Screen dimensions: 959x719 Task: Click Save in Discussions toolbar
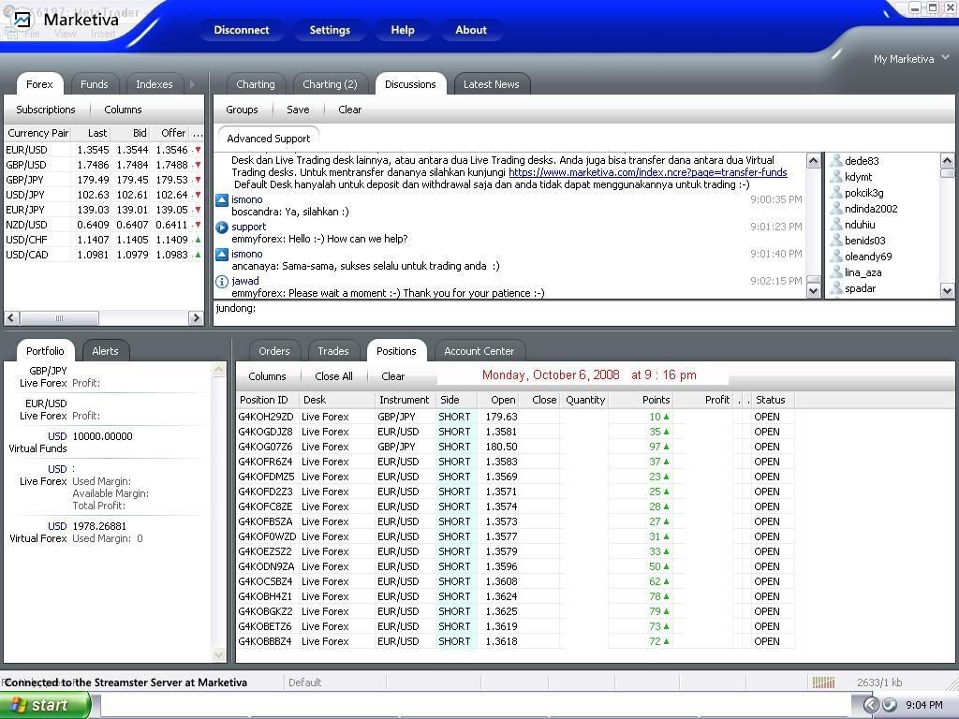pyautogui.click(x=298, y=110)
